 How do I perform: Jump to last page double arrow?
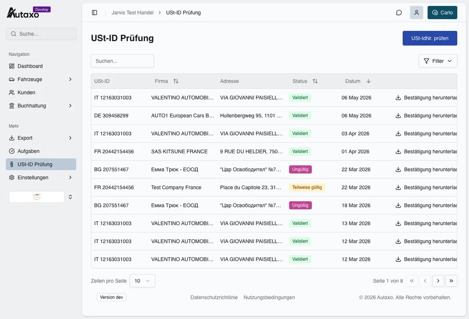[x=451, y=281]
